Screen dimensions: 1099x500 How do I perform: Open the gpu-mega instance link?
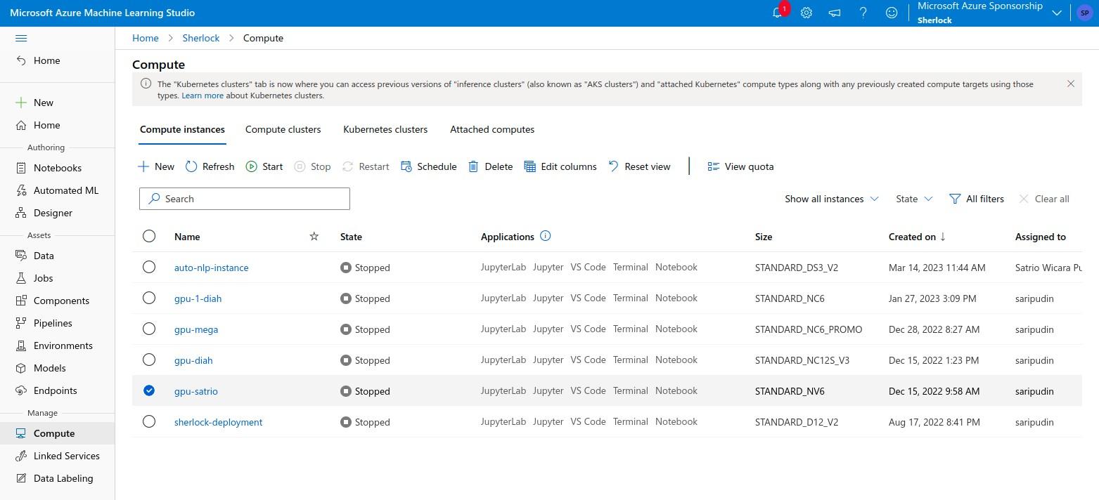[x=196, y=329]
